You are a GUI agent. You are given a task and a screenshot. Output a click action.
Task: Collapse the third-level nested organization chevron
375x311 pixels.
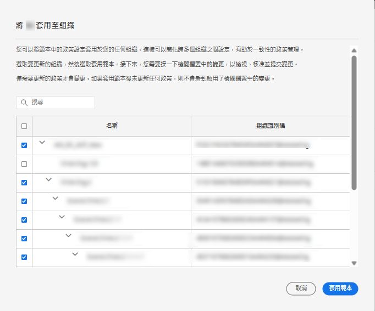55,198
